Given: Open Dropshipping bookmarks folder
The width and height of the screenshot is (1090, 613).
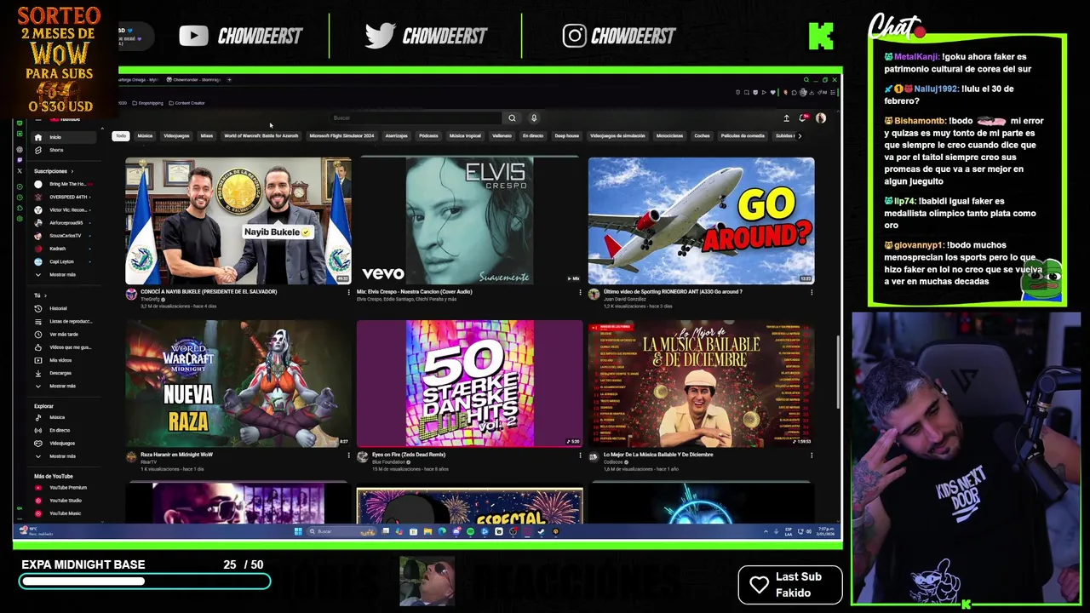Looking at the screenshot, I should coord(147,103).
